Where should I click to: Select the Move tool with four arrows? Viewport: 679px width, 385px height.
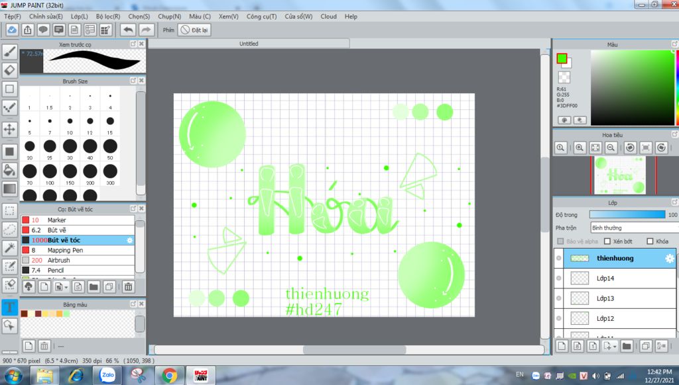point(9,129)
